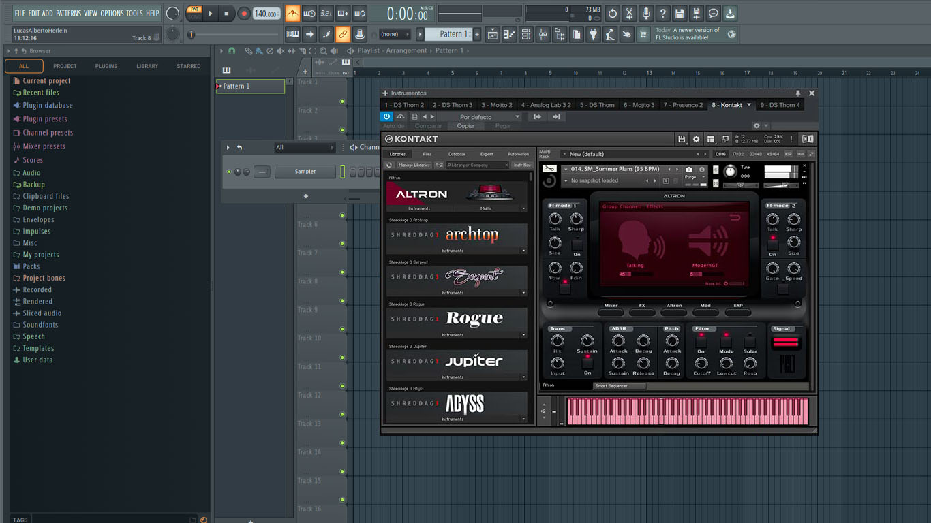Open the (none) snap dropdown
Screen dimensions: 931x523
395,34
